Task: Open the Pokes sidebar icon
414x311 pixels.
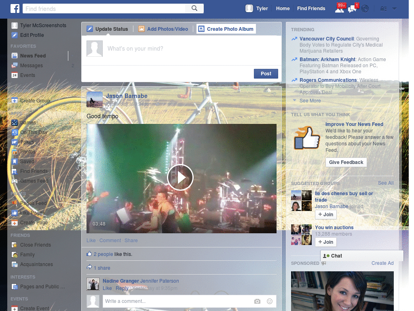Action: point(15,142)
